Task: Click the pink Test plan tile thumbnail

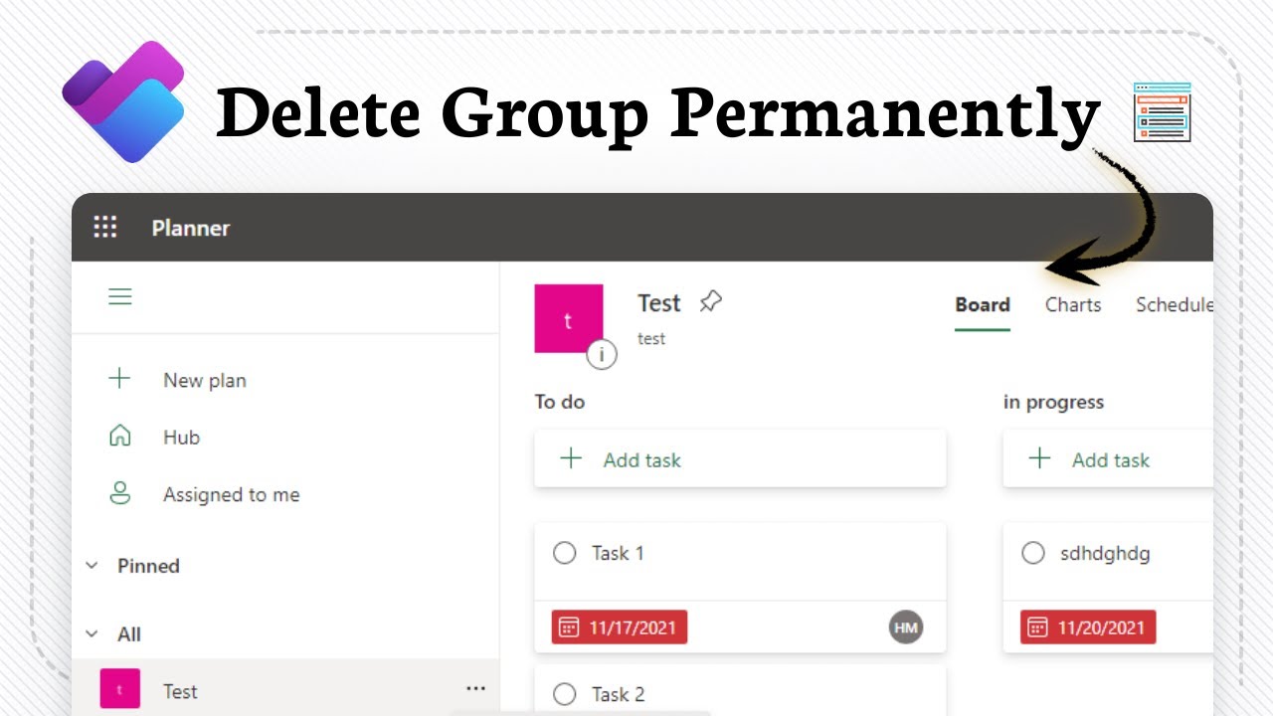Action: 568,318
